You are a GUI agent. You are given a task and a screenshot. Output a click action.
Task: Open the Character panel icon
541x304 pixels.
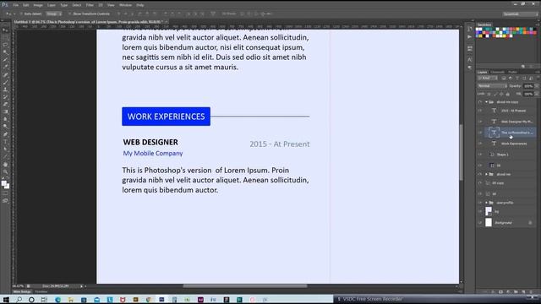tap(470, 60)
